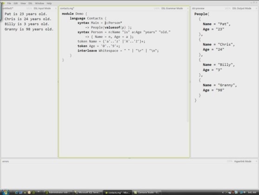Click Name = "Pat" in output

217,24
